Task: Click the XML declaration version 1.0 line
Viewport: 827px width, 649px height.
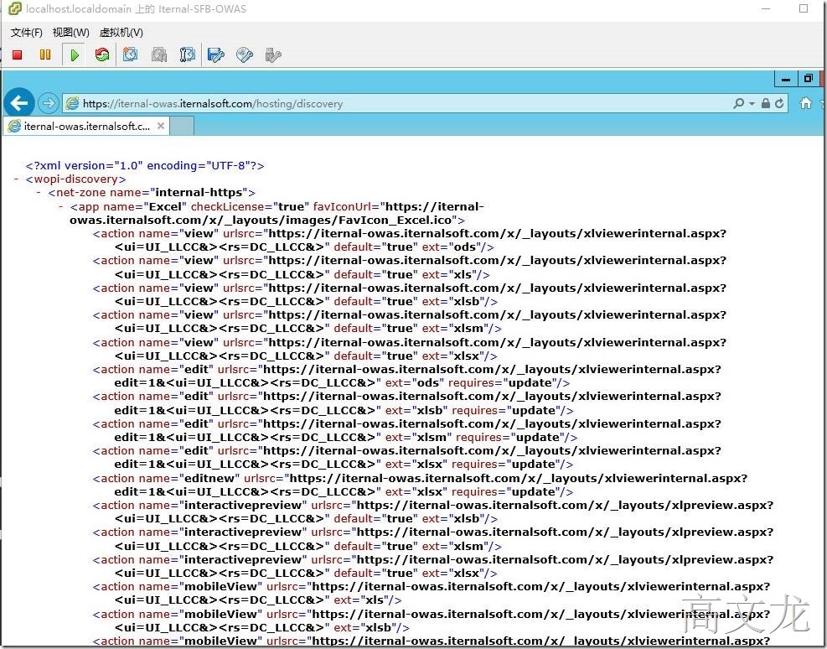Action: click(x=144, y=166)
